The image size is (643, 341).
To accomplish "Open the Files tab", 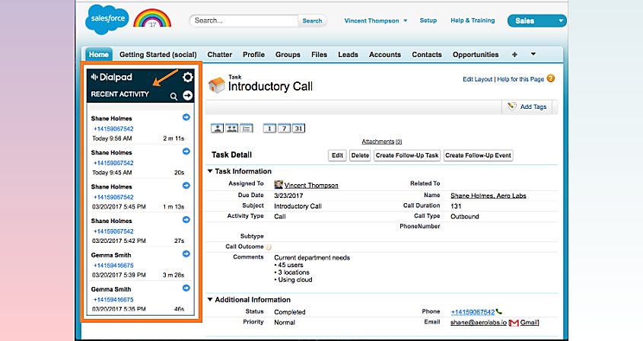I will (319, 55).
